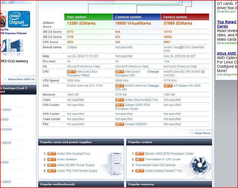Click GET IT badge for Corsair HX620W
The width and height of the screenshot is (238, 188).
click(120, 124)
